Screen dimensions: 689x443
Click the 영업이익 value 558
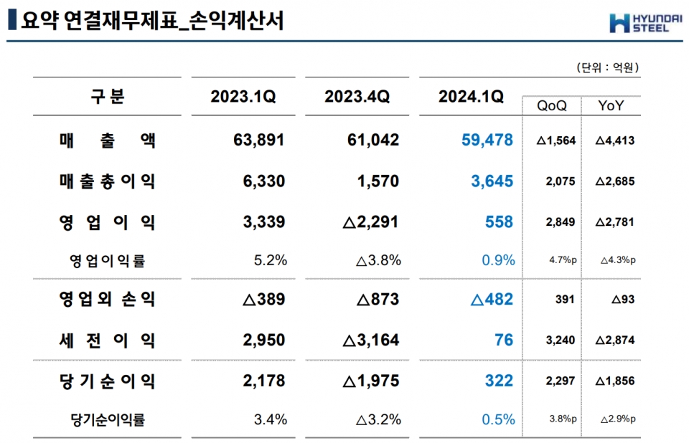499,223
